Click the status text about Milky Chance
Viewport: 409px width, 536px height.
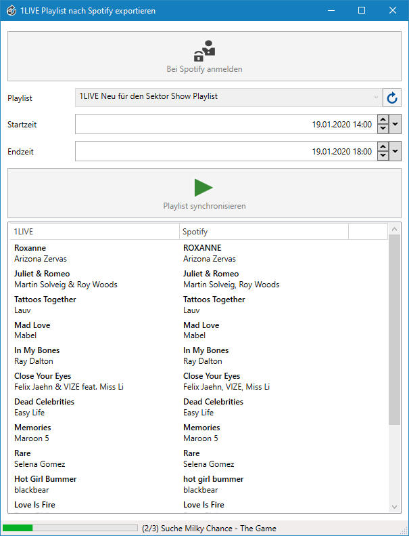(x=209, y=528)
